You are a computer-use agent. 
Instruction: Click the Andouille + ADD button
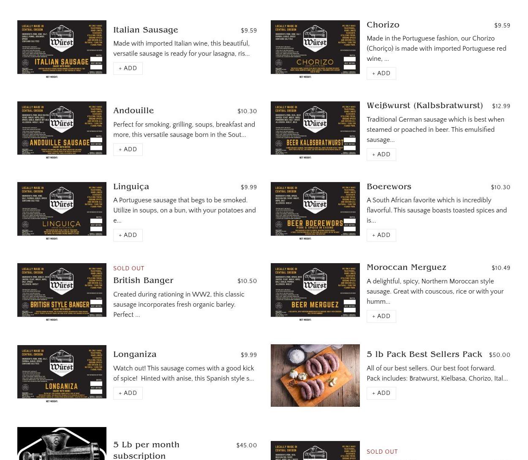click(x=128, y=150)
